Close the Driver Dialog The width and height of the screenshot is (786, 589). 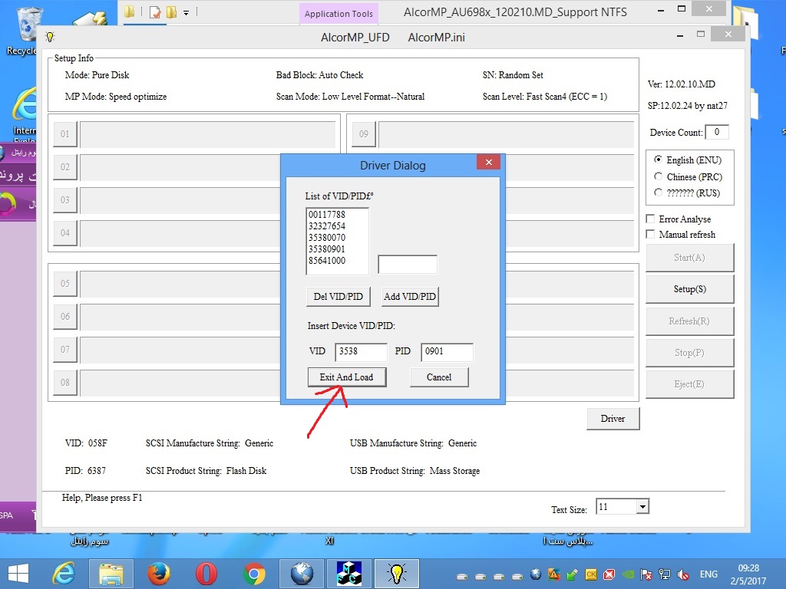(x=489, y=162)
